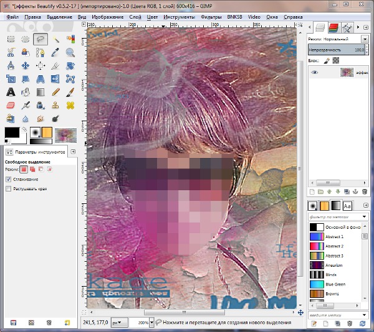Delete layer with the trash icon

tap(365, 191)
